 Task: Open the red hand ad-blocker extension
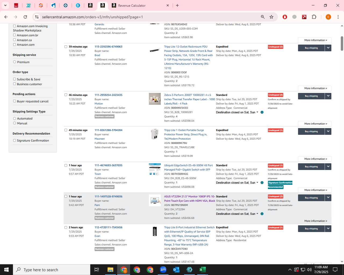click(285, 17)
